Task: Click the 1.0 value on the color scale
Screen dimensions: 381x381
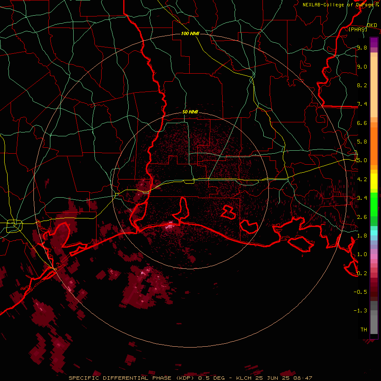Action: 362,254
